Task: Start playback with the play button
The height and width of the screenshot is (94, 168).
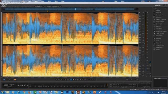Action: pos(23,85)
